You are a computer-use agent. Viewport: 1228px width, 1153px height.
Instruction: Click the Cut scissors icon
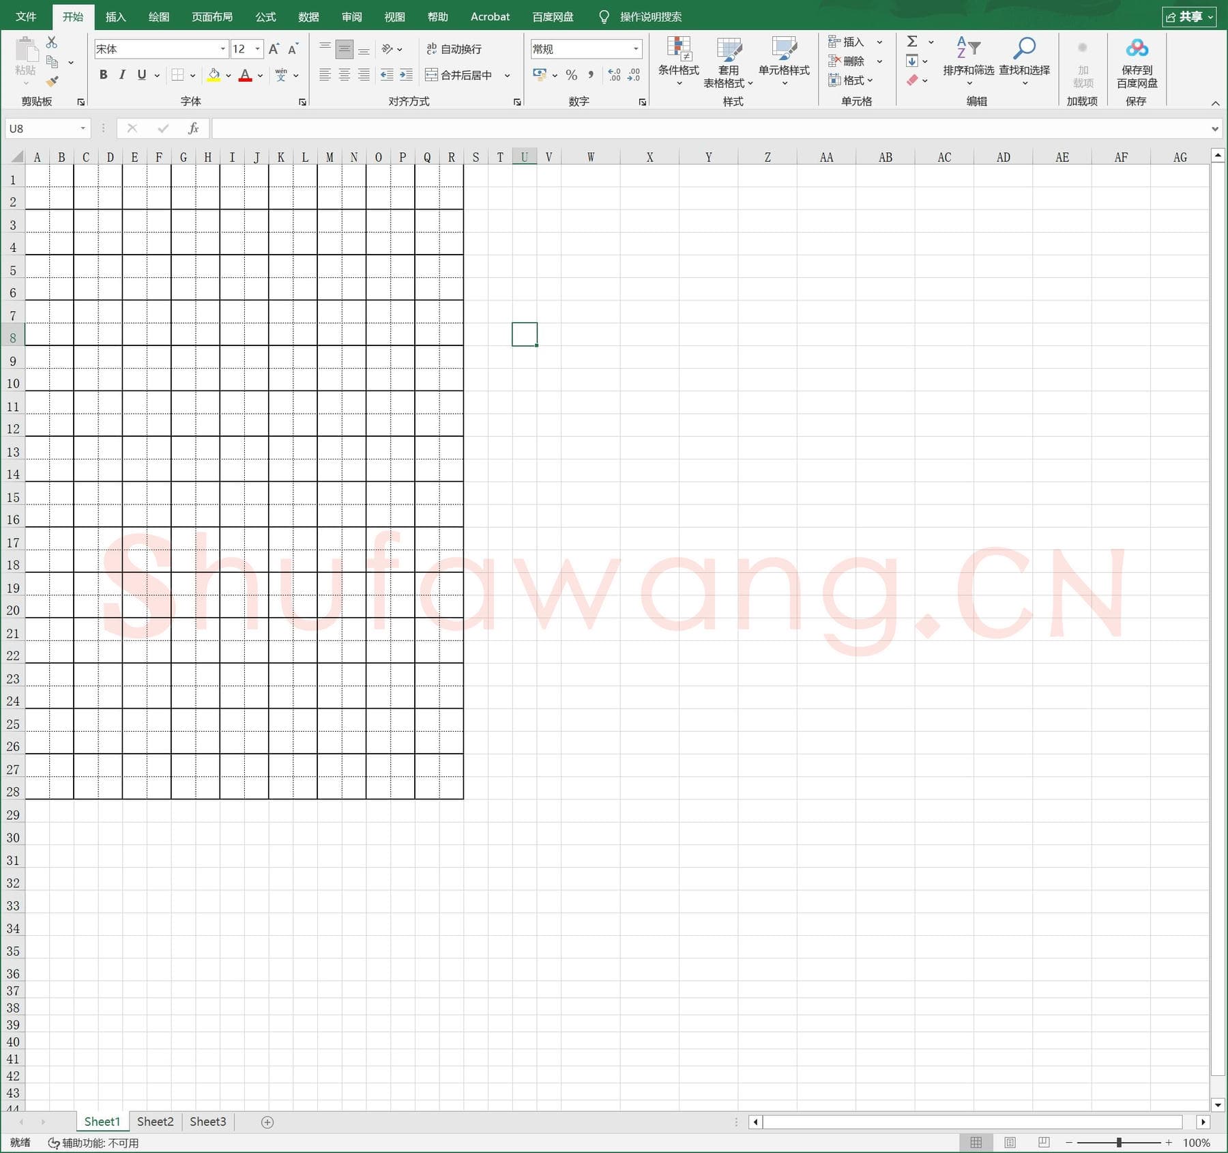[x=52, y=42]
